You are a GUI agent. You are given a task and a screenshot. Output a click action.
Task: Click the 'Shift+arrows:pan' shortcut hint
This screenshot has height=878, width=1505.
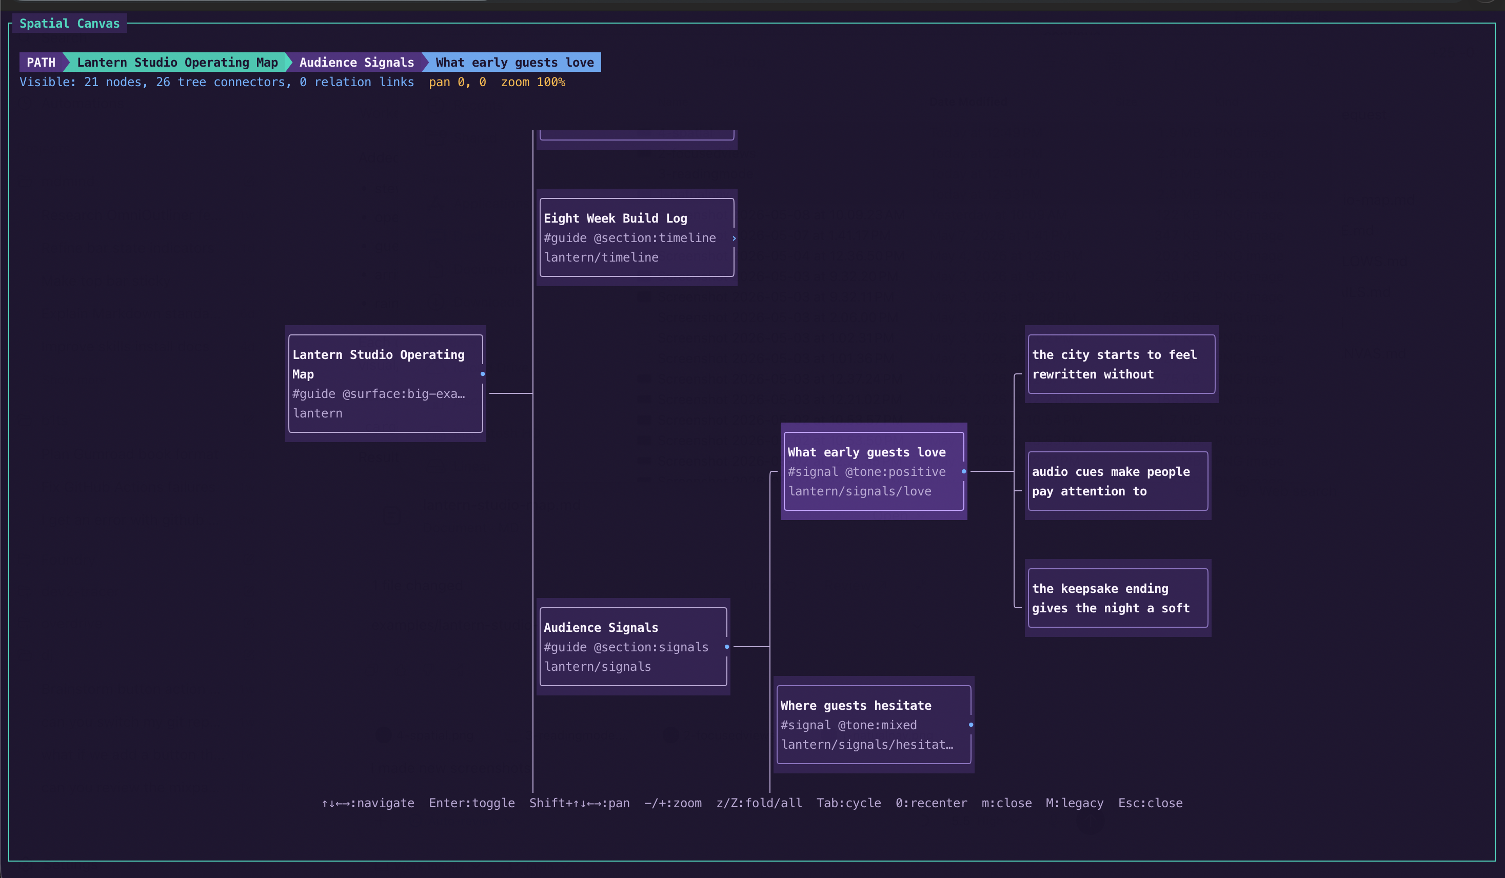coord(579,803)
